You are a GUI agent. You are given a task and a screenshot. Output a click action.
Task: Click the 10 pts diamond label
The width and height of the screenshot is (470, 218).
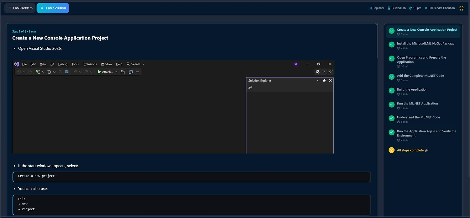(415, 8)
